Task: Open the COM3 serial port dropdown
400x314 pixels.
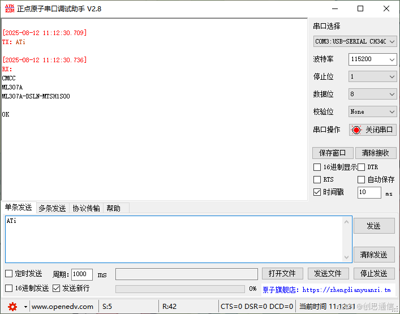Action: tap(355, 41)
